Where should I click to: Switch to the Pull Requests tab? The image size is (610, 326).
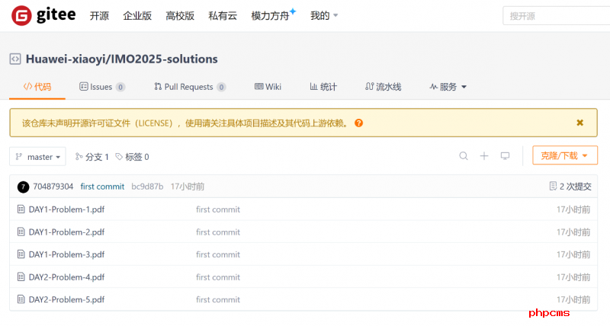(190, 87)
